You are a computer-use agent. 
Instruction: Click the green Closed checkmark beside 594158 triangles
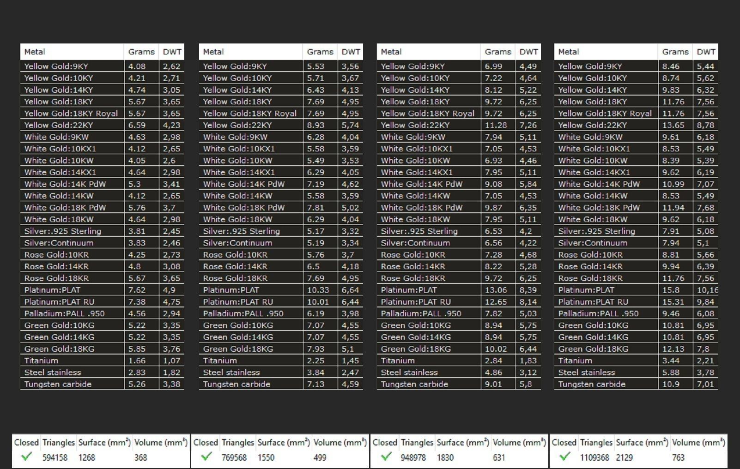coord(26,457)
